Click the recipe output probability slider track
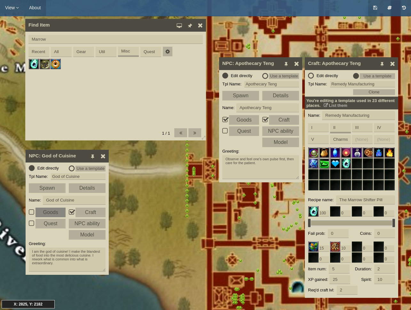The image size is (411, 310). (351, 223)
